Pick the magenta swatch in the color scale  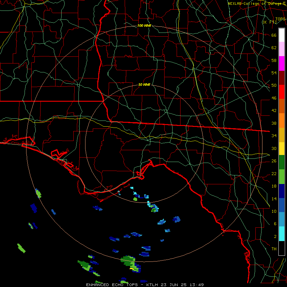coord(282,63)
